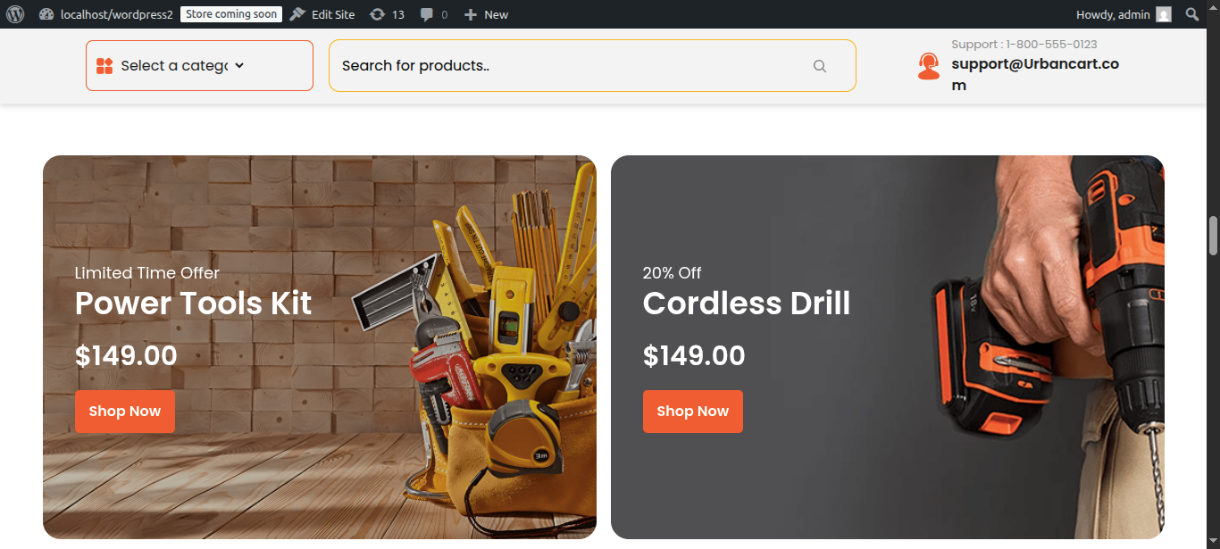Click the Edit Site brush icon
Viewport: 1220px width, 549px height.
point(297,14)
